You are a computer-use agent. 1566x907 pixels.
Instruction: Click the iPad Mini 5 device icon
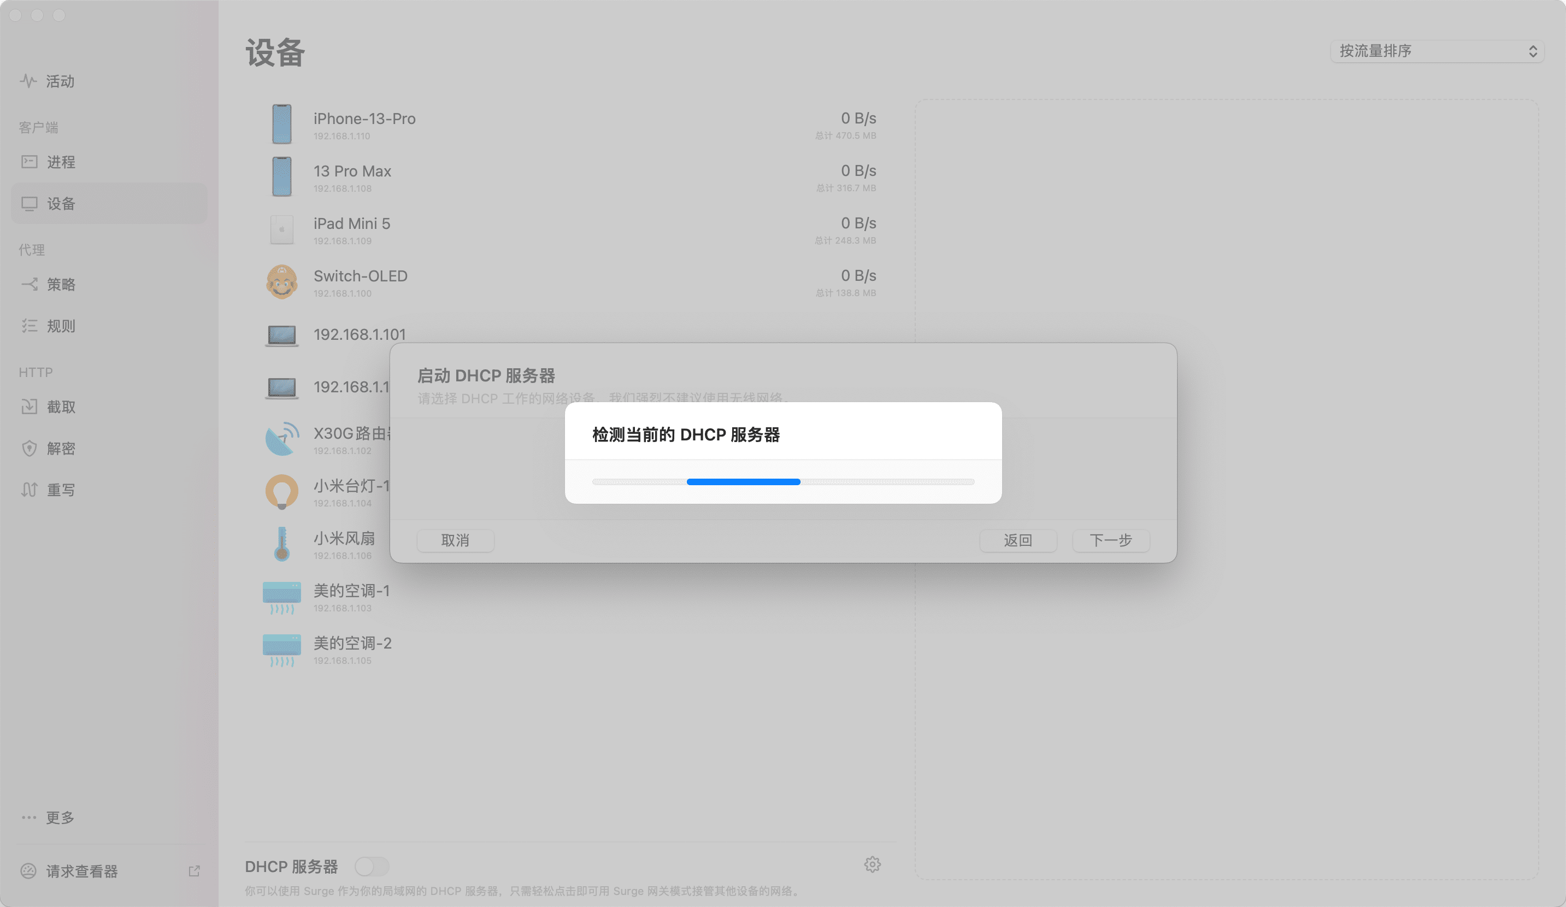click(x=281, y=230)
